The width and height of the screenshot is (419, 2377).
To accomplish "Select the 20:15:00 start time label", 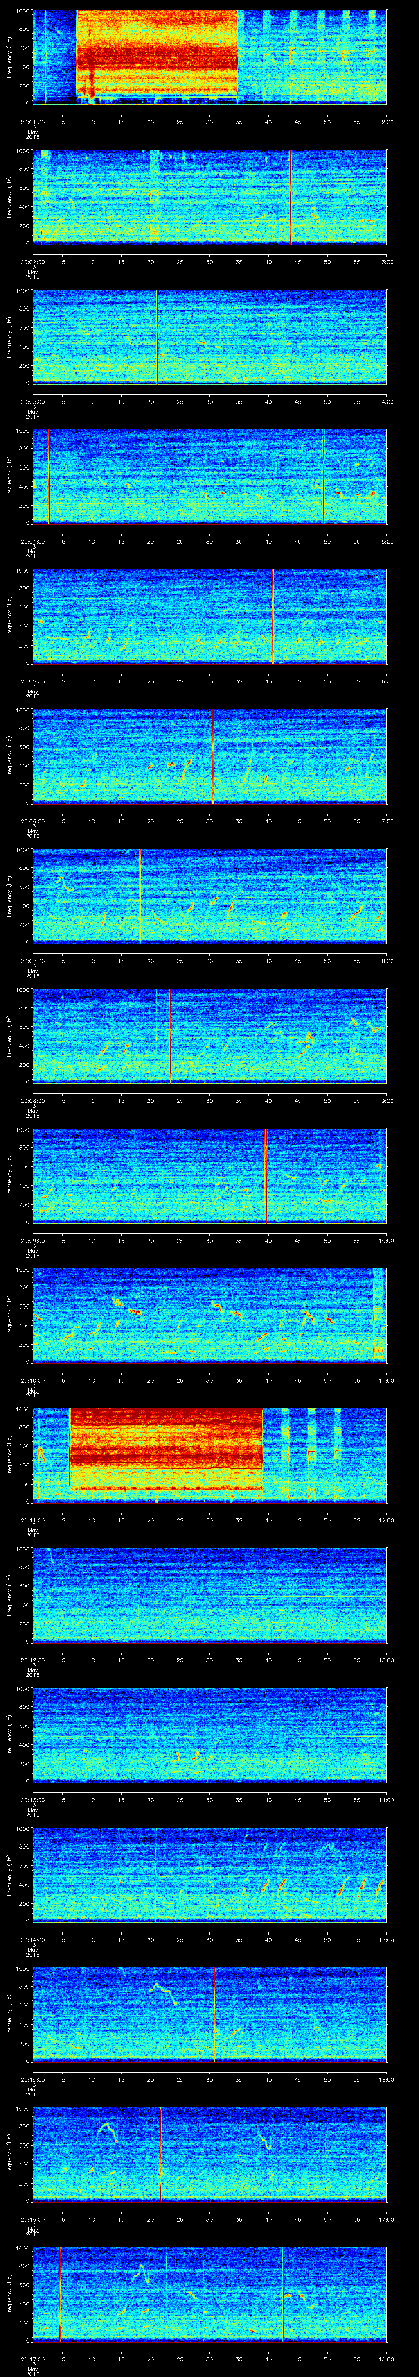I will (x=32, y=2079).
